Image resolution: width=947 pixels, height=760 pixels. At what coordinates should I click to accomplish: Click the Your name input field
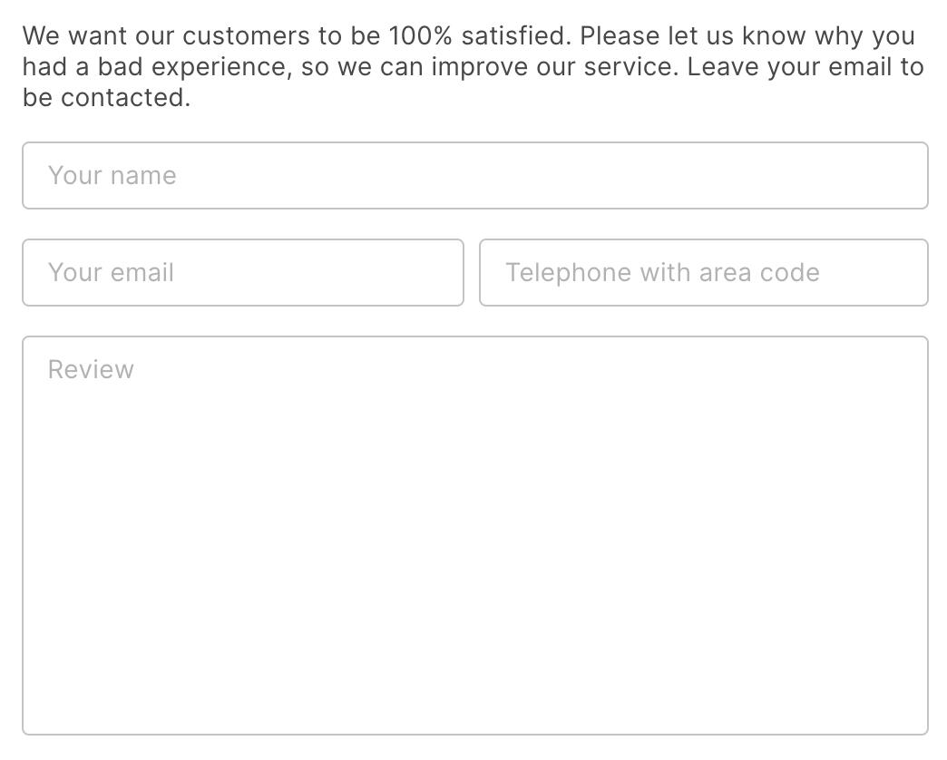(474, 176)
